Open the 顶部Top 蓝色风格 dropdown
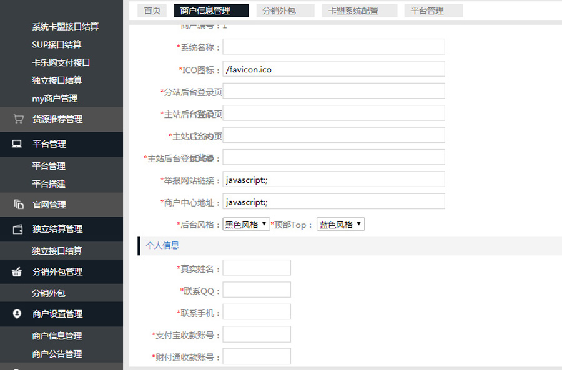Image resolution: width=562 pixels, height=370 pixels. 340,225
